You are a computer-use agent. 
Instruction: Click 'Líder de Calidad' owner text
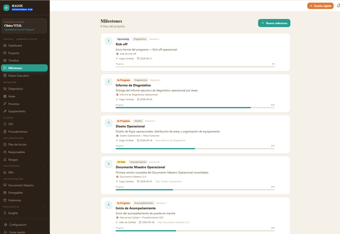point(127,222)
